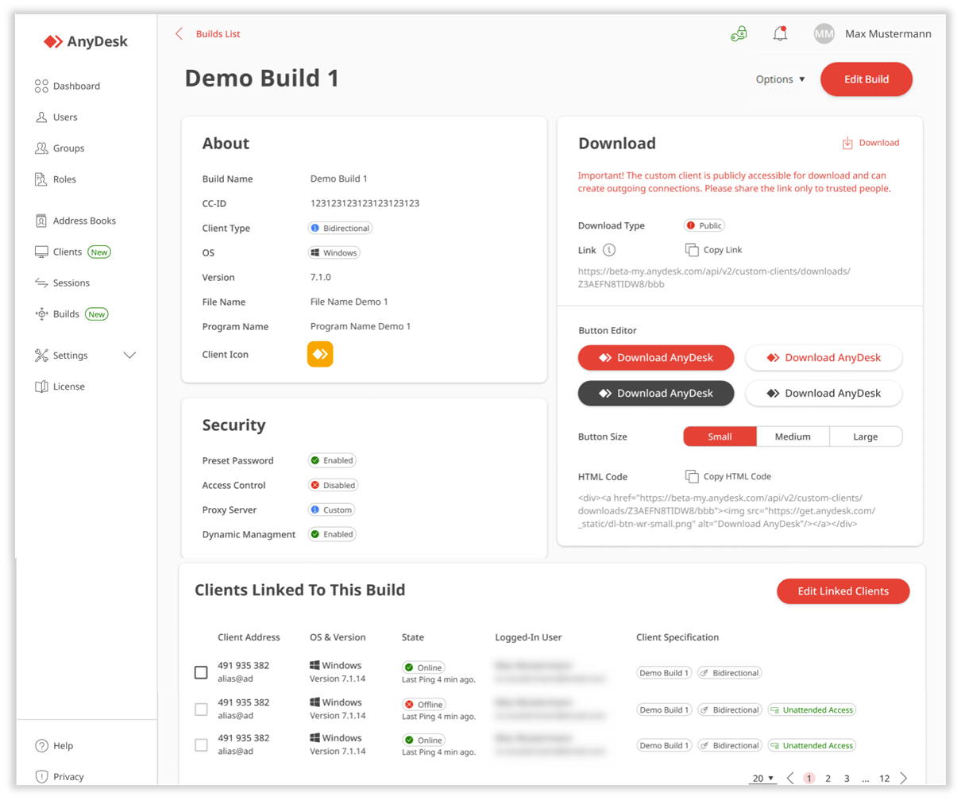Click the Edit Linked Clients button
The width and height of the screenshot is (961, 800).
[843, 591]
